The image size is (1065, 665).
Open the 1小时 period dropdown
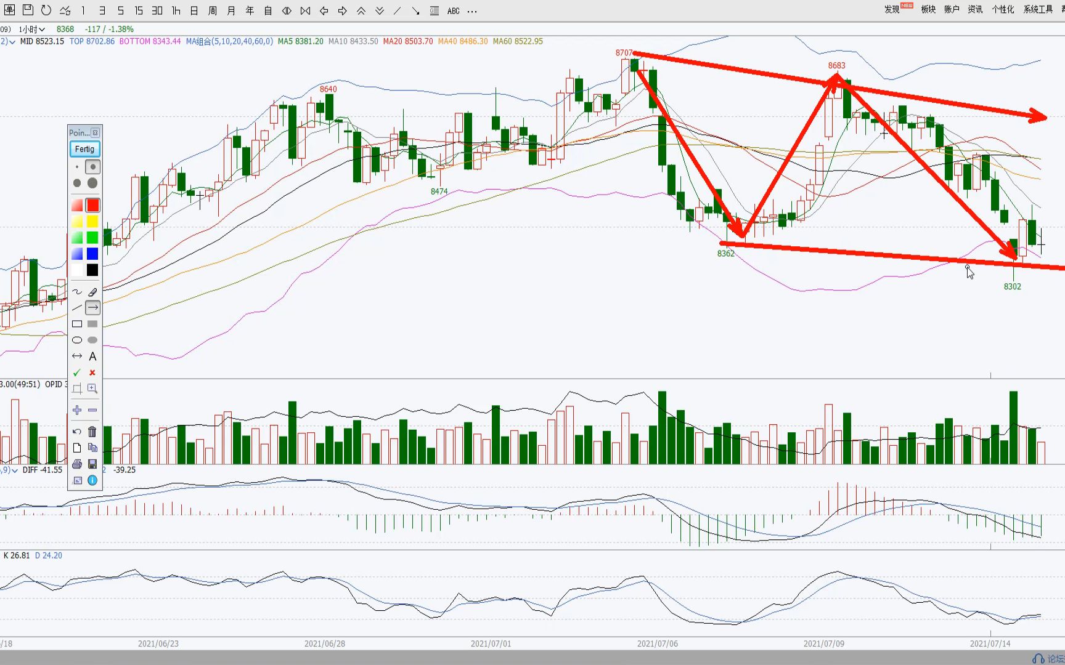coord(32,29)
